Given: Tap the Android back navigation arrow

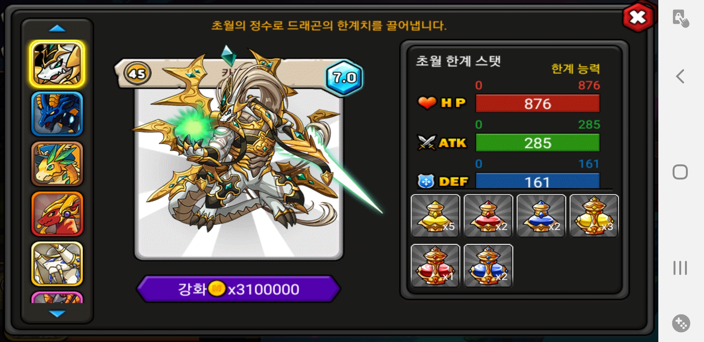Looking at the screenshot, I should 680,76.
